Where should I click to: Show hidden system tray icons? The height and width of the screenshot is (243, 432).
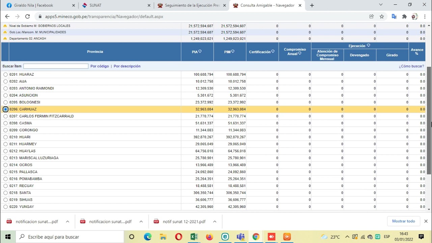tap(348, 237)
